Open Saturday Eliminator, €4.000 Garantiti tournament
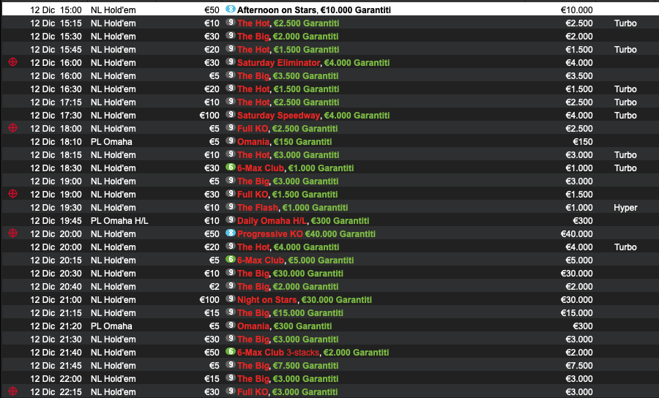Viewport: 659px width, 398px height. pyautogui.click(x=313, y=63)
